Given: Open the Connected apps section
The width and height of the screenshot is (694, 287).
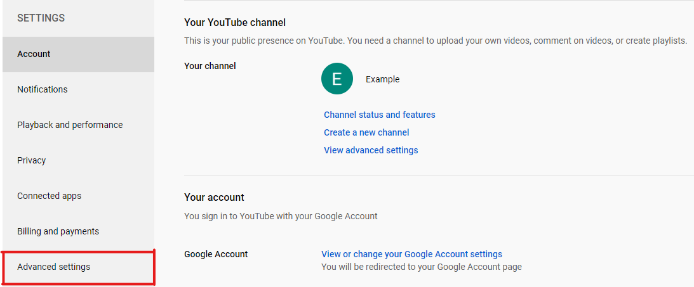Looking at the screenshot, I should pos(49,196).
